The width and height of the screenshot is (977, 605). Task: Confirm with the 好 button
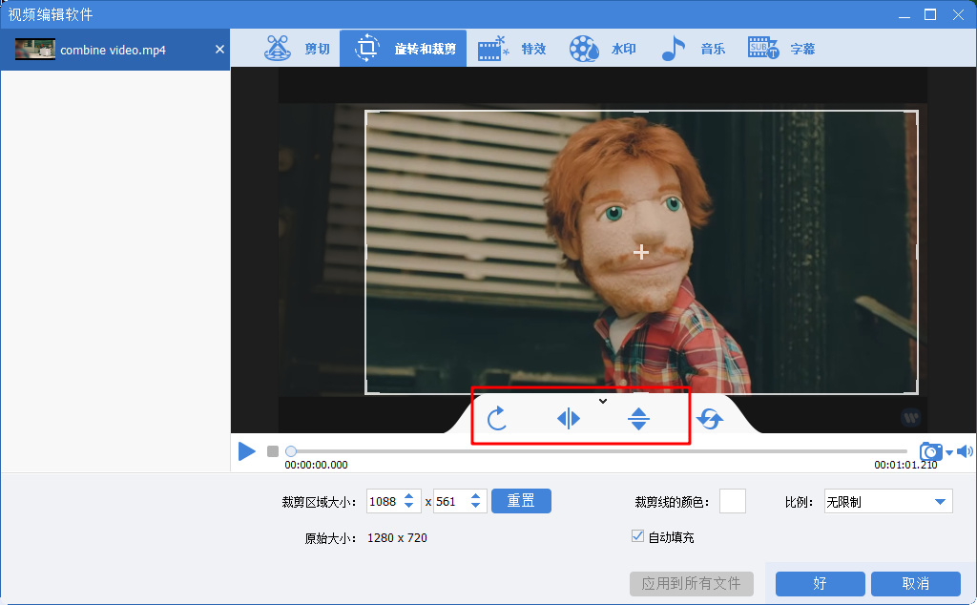pyautogui.click(x=820, y=584)
